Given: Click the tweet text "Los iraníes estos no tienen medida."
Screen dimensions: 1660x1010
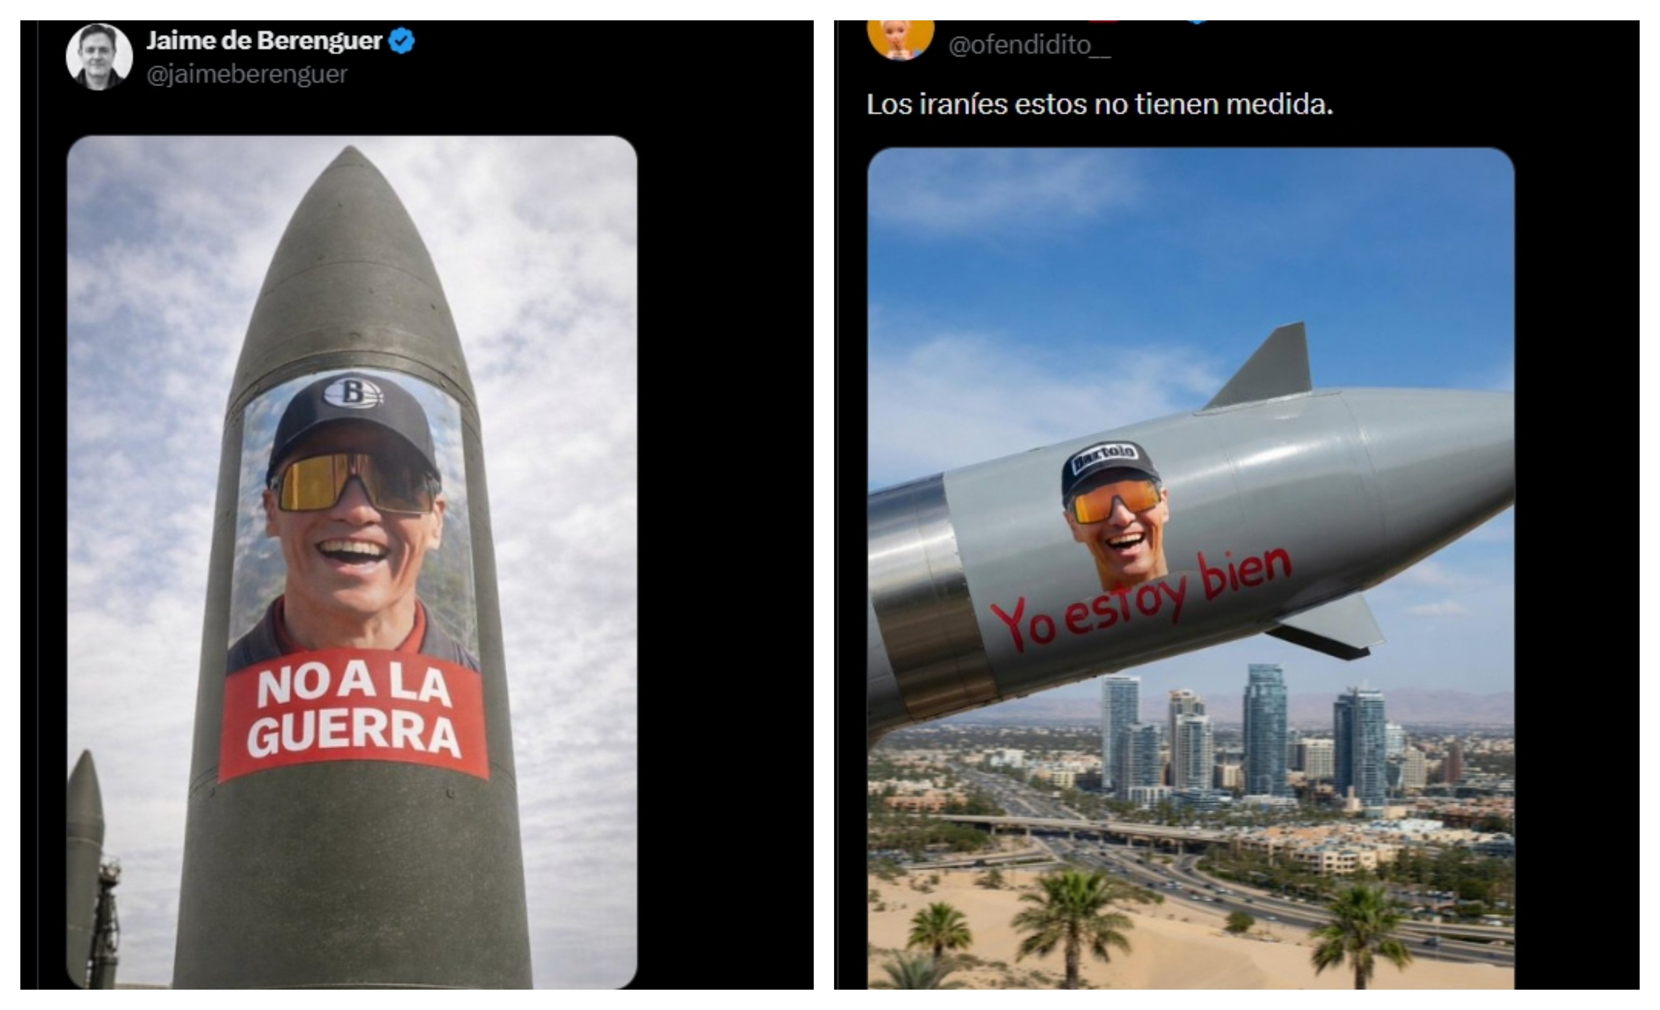Looking at the screenshot, I should click(x=1100, y=104).
